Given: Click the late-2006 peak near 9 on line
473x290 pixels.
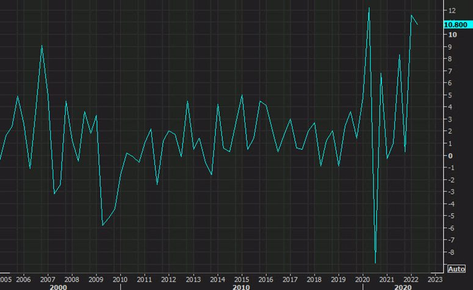Looking at the screenshot, I should (x=42, y=46).
